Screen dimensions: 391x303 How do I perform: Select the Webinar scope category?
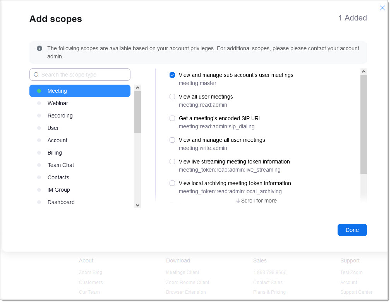coord(58,103)
